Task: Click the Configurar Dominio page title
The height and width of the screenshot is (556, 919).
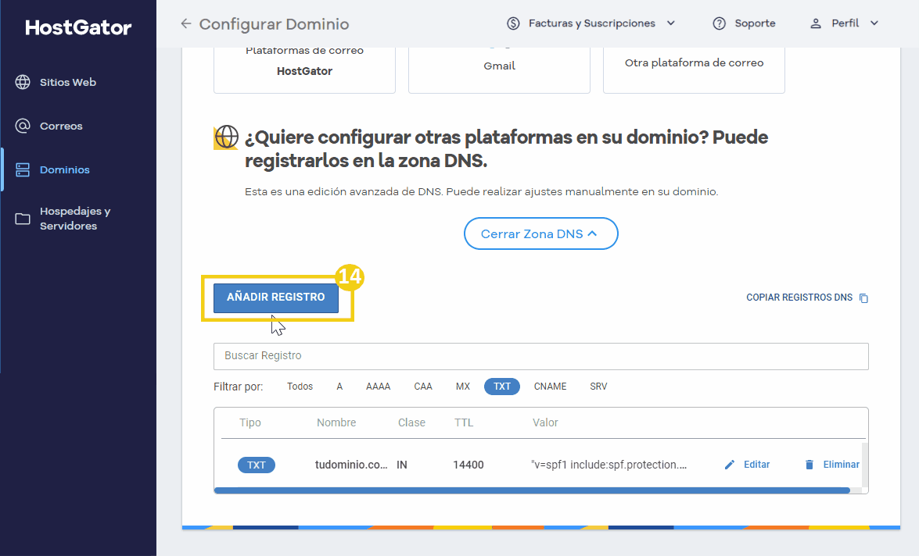Action: 274,24
